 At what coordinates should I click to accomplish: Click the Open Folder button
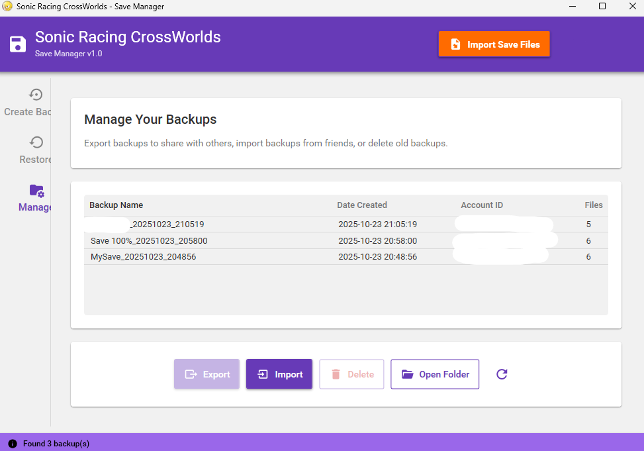435,374
